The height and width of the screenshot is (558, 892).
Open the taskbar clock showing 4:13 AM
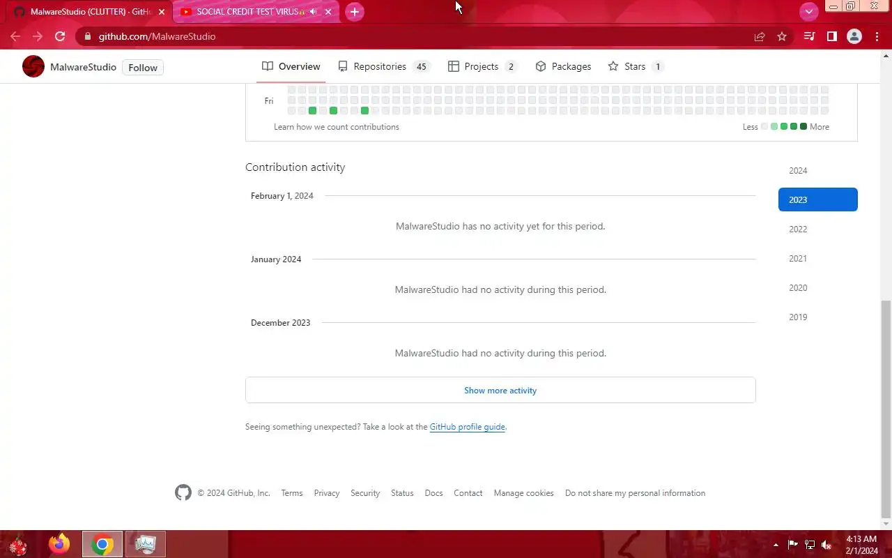pos(861,545)
